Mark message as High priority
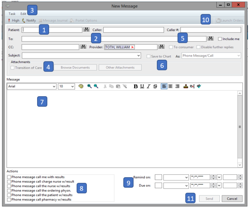 click(x=13, y=20)
